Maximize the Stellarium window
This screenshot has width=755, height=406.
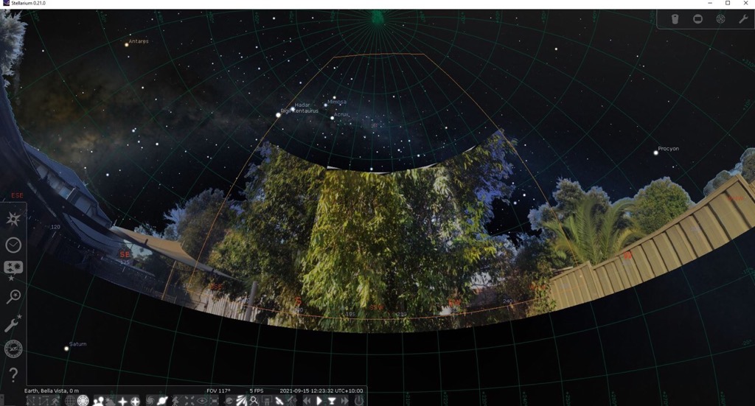coord(728,4)
